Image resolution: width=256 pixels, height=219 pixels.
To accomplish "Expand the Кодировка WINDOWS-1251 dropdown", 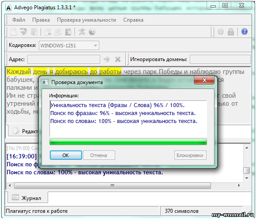I will (x=95, y=46).
